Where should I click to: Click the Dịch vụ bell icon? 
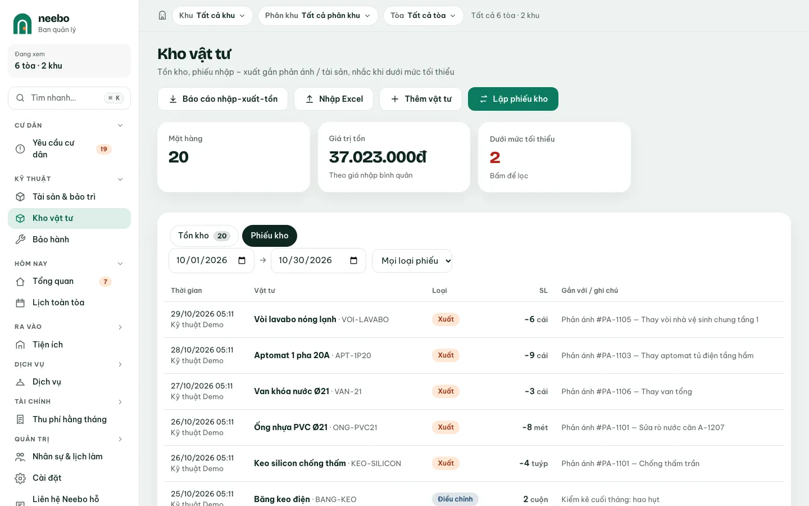tap(20, 382)
